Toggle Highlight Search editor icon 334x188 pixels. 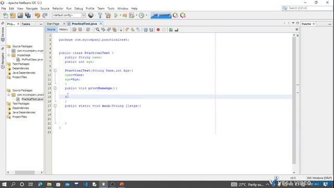click(114, 30)
